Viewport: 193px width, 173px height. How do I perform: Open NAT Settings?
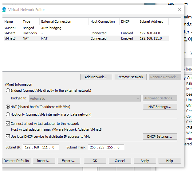click(160, 107)
